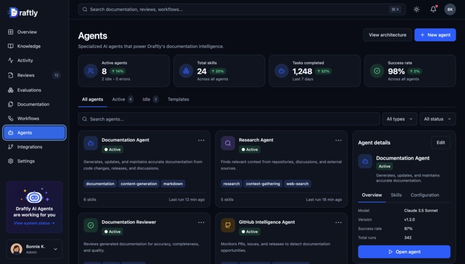The image size is (465, 264).
Task: Open Documentation in sidebar
Action: point(35,104)
